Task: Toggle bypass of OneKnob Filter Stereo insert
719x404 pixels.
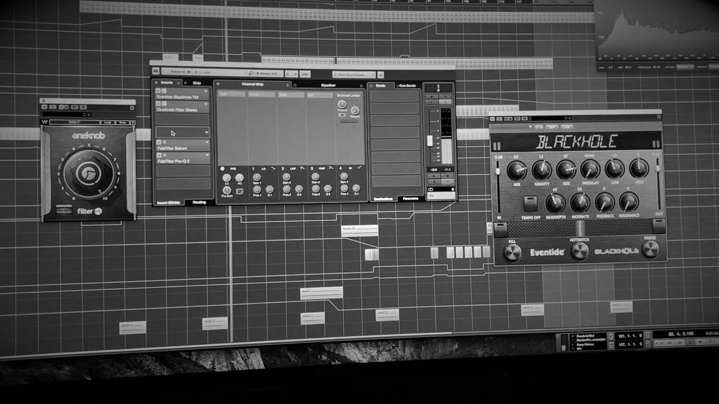Action: pyautogui.click(x=158, y=103)
